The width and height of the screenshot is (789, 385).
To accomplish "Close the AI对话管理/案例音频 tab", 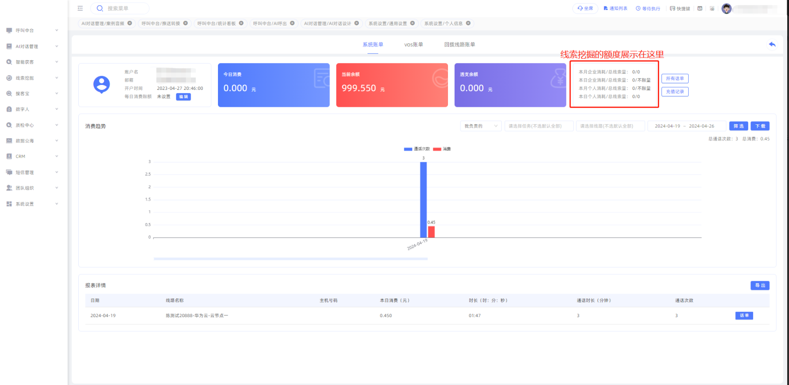I will coord(130,23).
